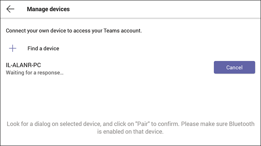Screen dimensions: 261x146
Task: Click the word 'Pair' in the instructions
Action: pyautogui.click(x=142, y=124)
